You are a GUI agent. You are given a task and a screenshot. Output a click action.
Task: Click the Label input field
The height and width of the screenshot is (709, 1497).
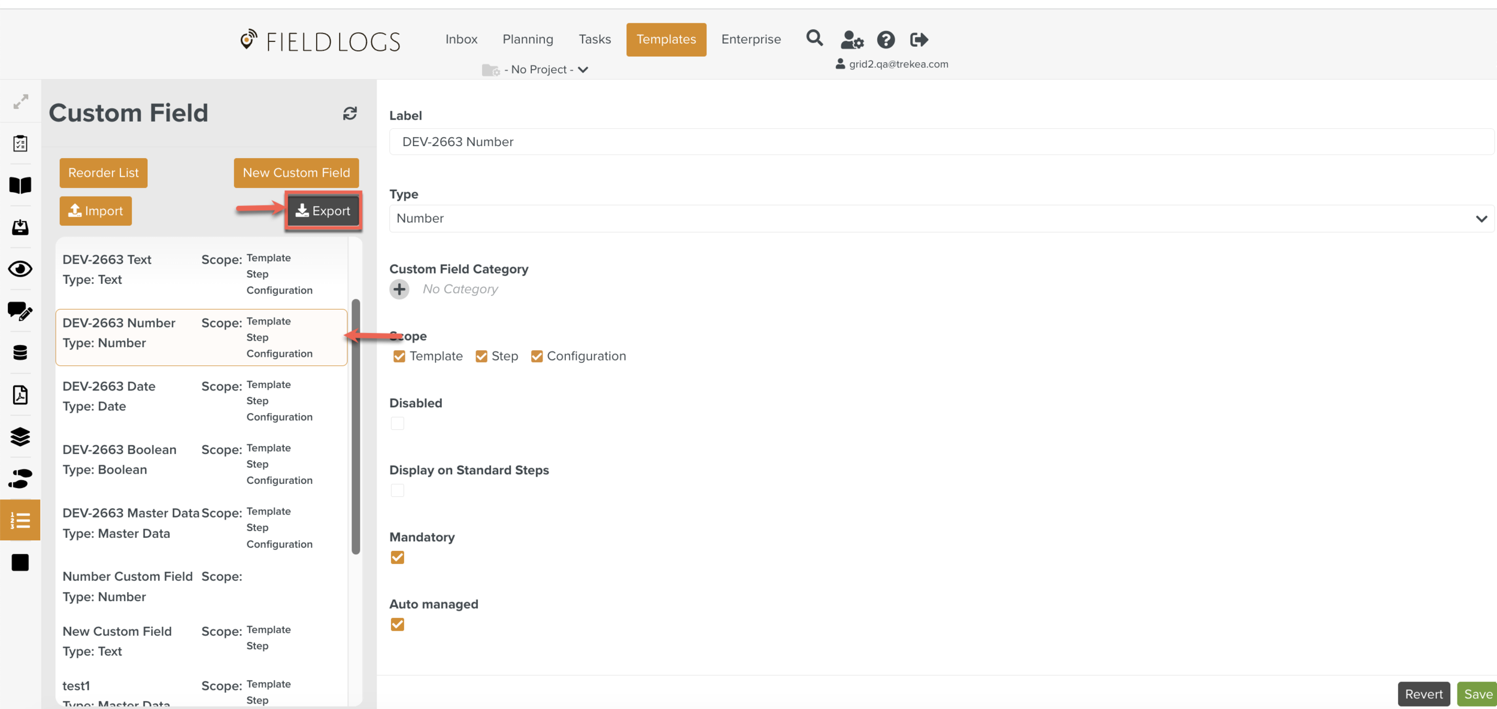[940, 142]
